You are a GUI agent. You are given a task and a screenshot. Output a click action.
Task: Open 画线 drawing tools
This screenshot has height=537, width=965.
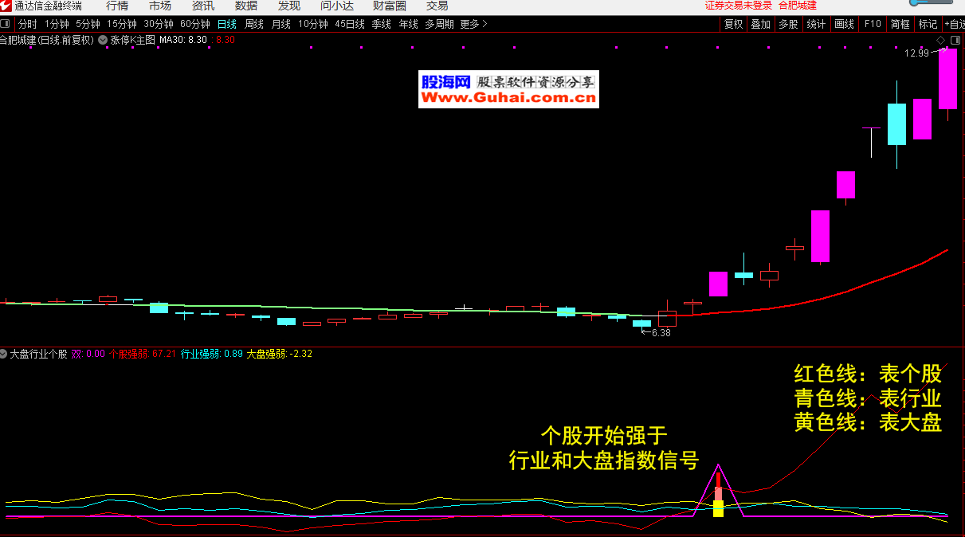click(x=844, y=24)
